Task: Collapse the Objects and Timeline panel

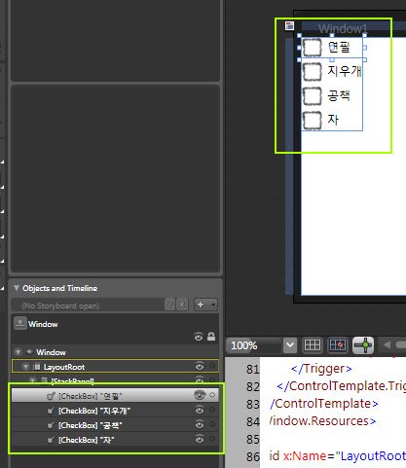Action: 17,288
